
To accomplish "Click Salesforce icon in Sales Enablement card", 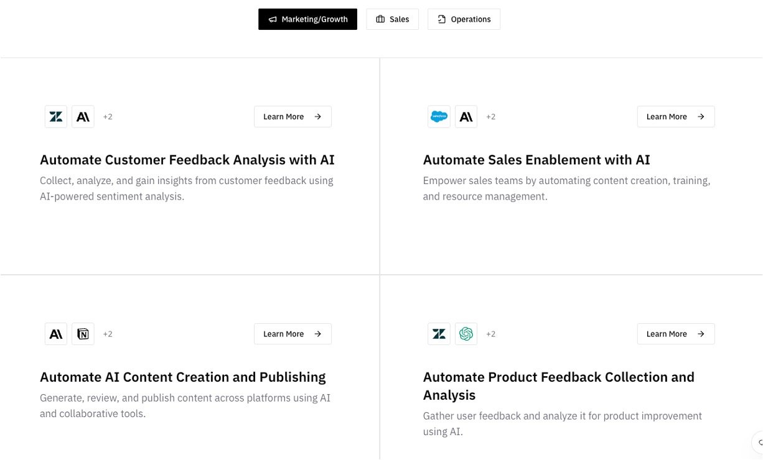I will point(439,117).
